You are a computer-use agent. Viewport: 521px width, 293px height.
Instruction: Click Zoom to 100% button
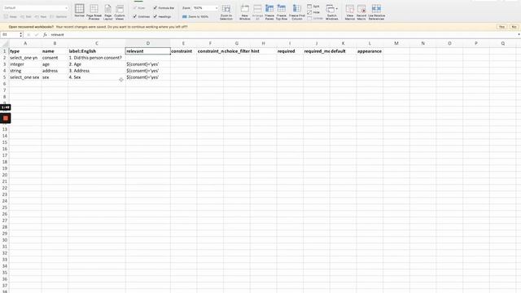[x=195, y=16]
